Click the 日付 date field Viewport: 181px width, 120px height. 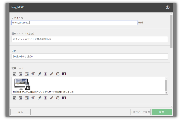coord(89,56)
